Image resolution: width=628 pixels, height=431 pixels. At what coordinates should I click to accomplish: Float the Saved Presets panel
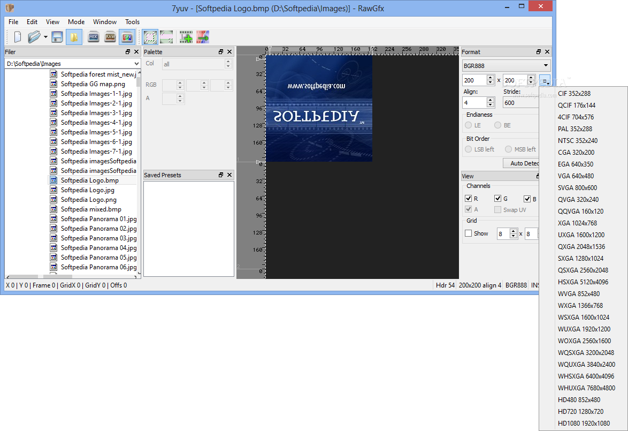221,175
